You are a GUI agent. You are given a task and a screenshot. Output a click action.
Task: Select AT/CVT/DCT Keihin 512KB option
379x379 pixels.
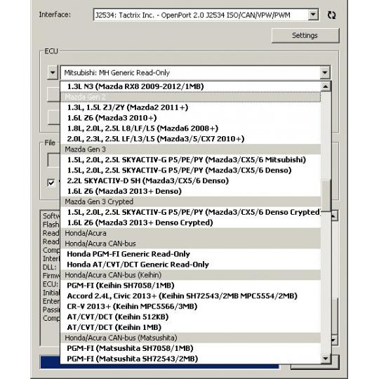[190, 317]
